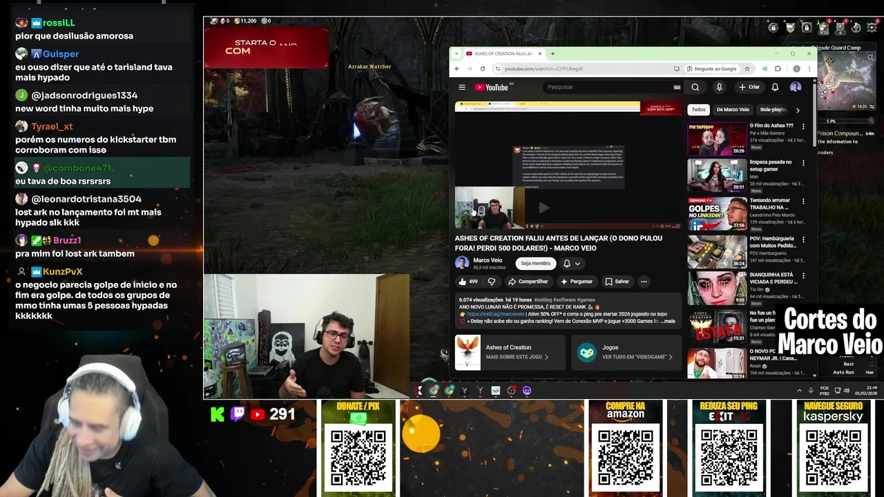Open the O Fim do Ashes thumbnail
The image size is (884, 497).
coord(717,139)
